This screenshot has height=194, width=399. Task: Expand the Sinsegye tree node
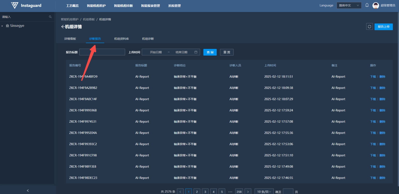click(2, 26)
